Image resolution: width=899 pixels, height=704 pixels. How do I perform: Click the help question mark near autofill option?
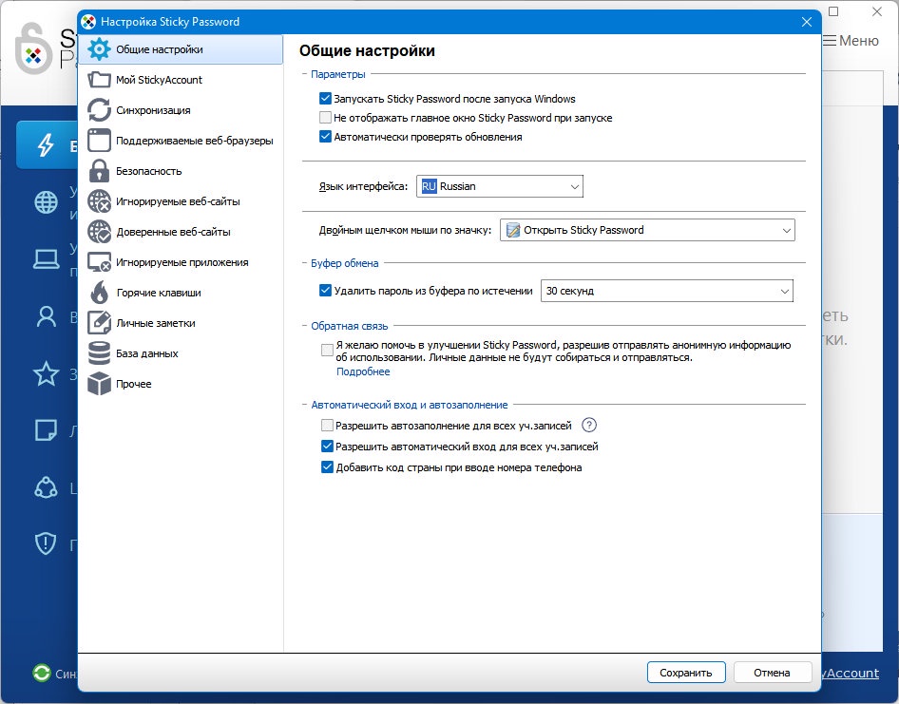click(x=589, y=425)
